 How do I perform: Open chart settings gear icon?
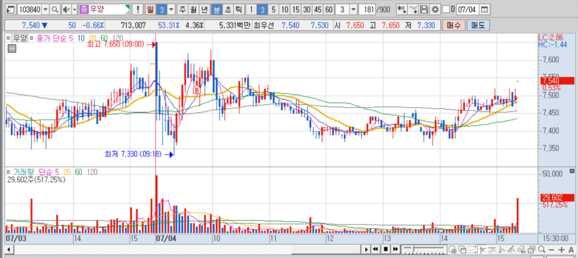point(436,9)
